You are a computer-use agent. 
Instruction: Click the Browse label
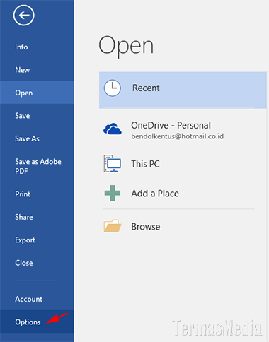[146, 227]
